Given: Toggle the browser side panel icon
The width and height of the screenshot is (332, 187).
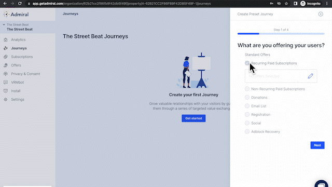Looking at the screenshot, I should click(295, 4).
